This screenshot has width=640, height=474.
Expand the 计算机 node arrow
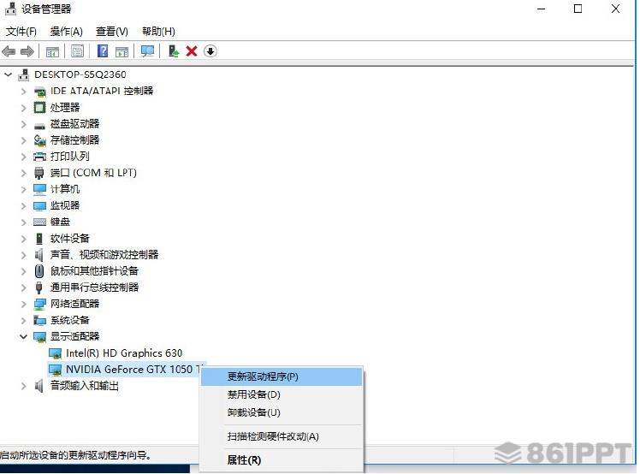(24, 189)
